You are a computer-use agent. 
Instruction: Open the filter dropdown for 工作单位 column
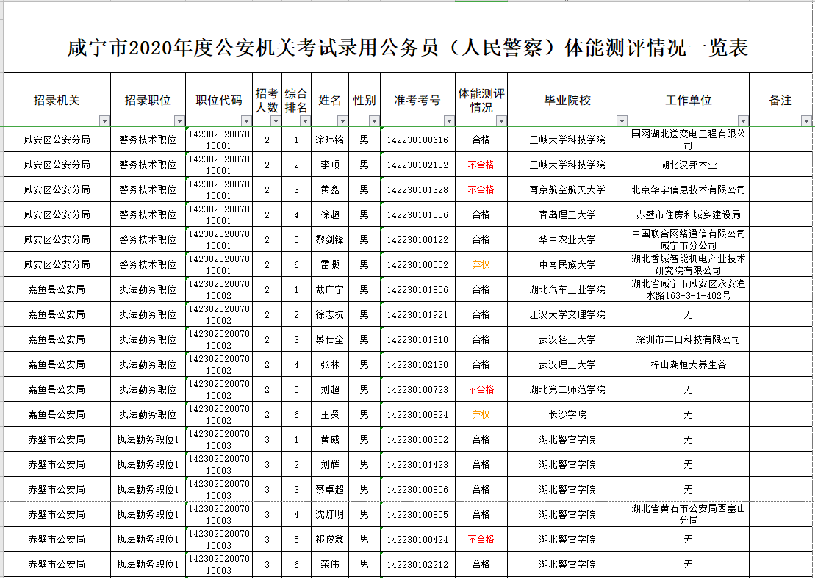point(743,121)
